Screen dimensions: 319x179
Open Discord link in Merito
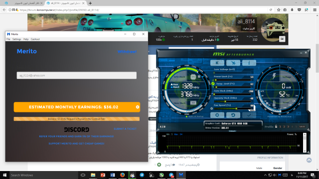[x=76, y=129]
